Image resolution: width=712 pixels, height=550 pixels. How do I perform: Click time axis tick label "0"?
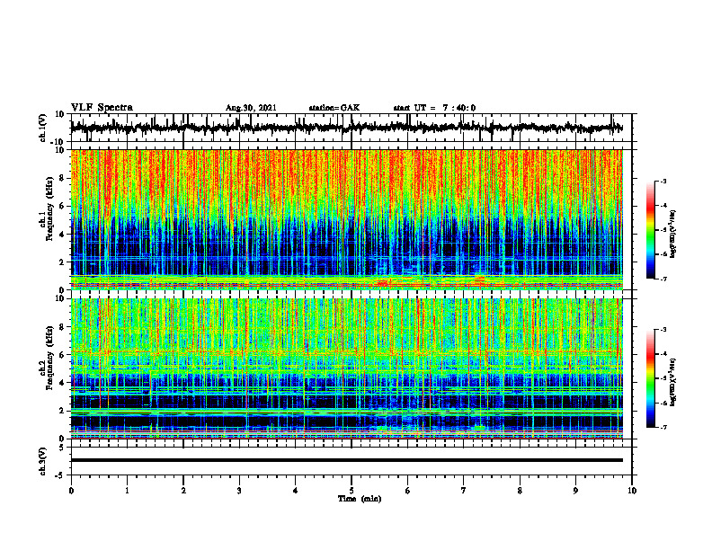coord(71,491)
